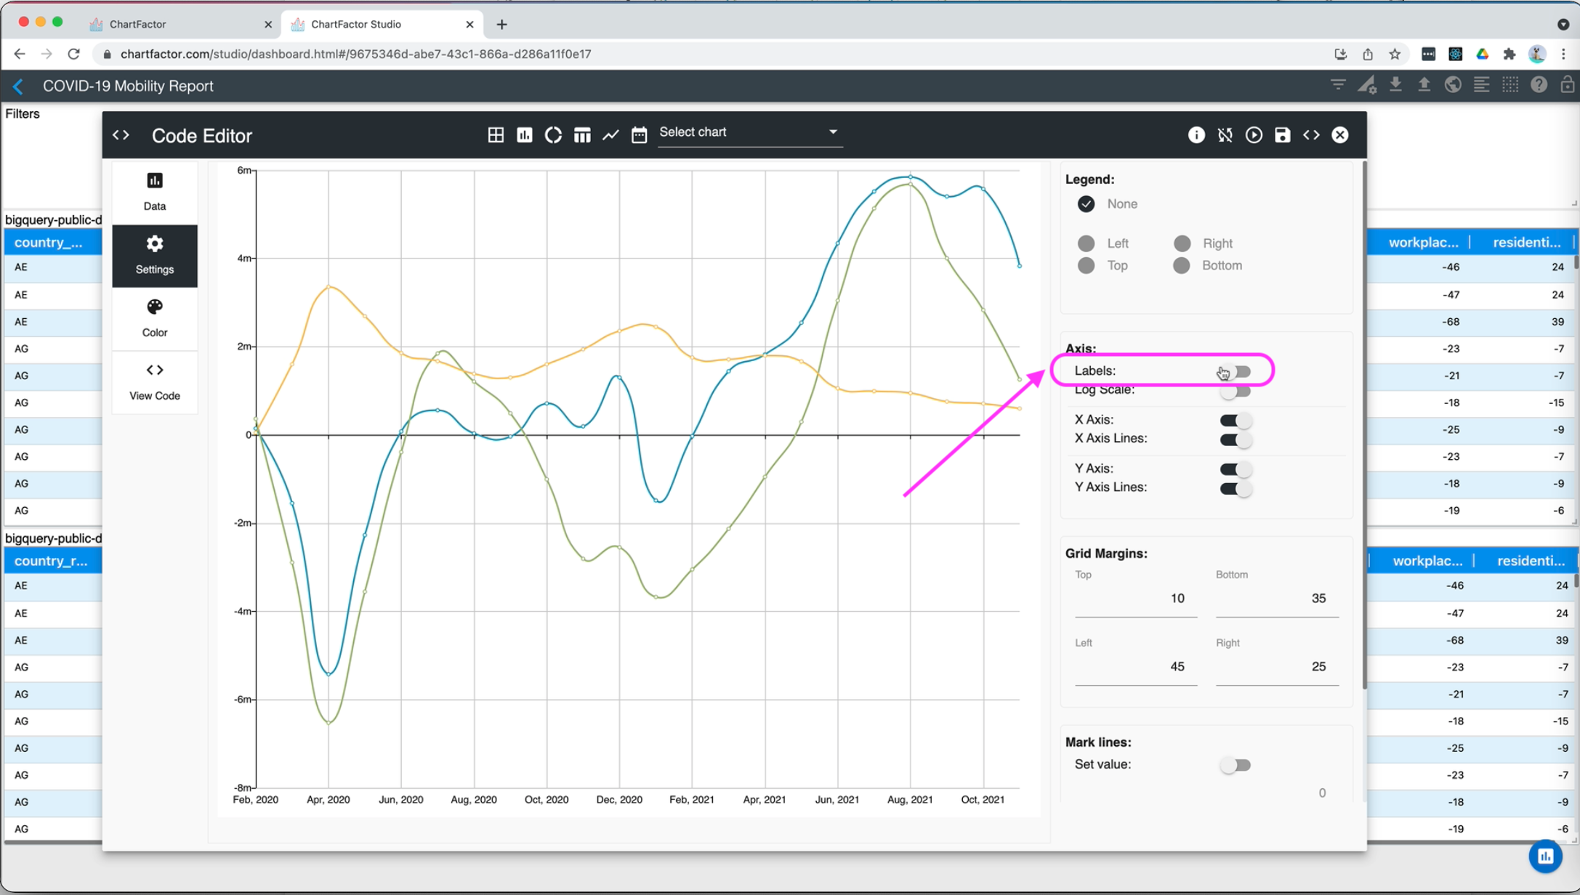This screenshot has width=1580, height=895.
Task: Click View Code in the sidebar
Action: [x=154, y=381]
